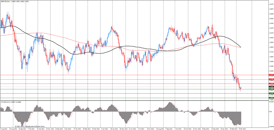The image size is (274, 130).
Task: Click the 1.6245 price axis label
Action: pyautogui.click(x=271, y=28)
